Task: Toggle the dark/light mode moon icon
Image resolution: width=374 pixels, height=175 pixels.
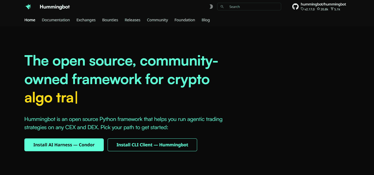Action: click(211, 7)
